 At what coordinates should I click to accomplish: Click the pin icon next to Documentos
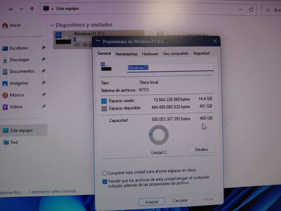pos(43,71)
